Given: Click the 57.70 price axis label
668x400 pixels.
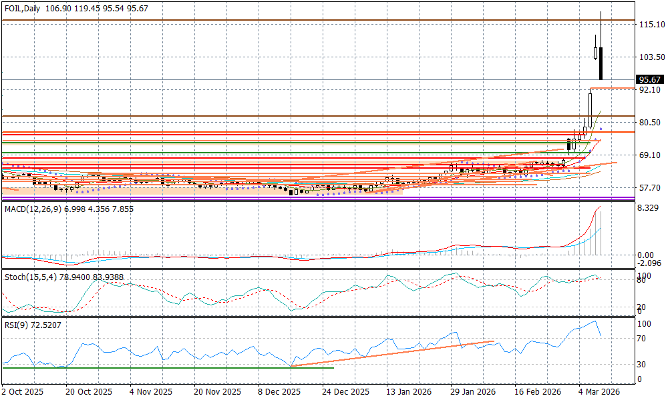Looking at the screenshot, I should click(650, 188).
